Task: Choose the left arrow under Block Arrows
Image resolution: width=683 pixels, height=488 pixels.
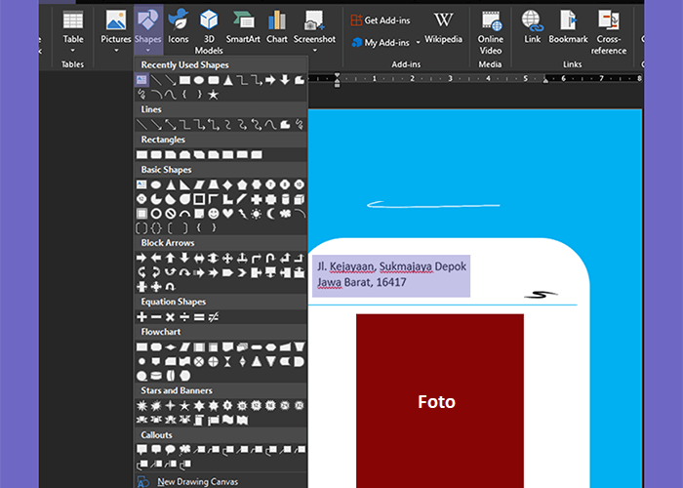Action: coord(156,258)
